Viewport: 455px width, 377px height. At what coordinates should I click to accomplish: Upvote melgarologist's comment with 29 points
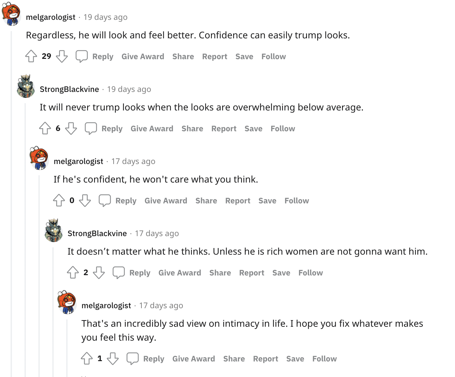(x=31, y=56)
